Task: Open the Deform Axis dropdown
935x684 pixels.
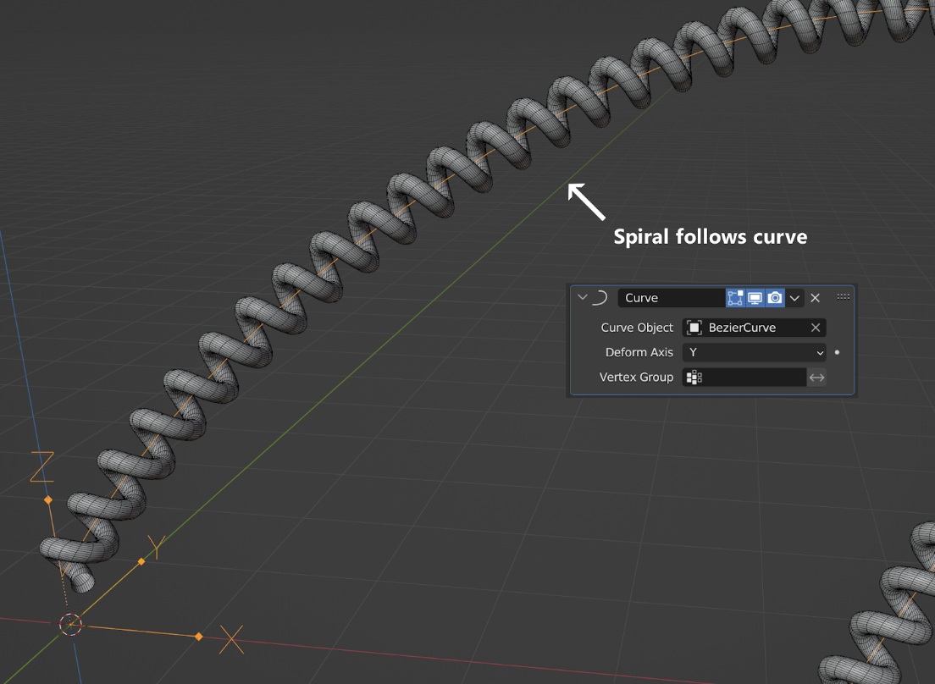Action: [754, 352]
